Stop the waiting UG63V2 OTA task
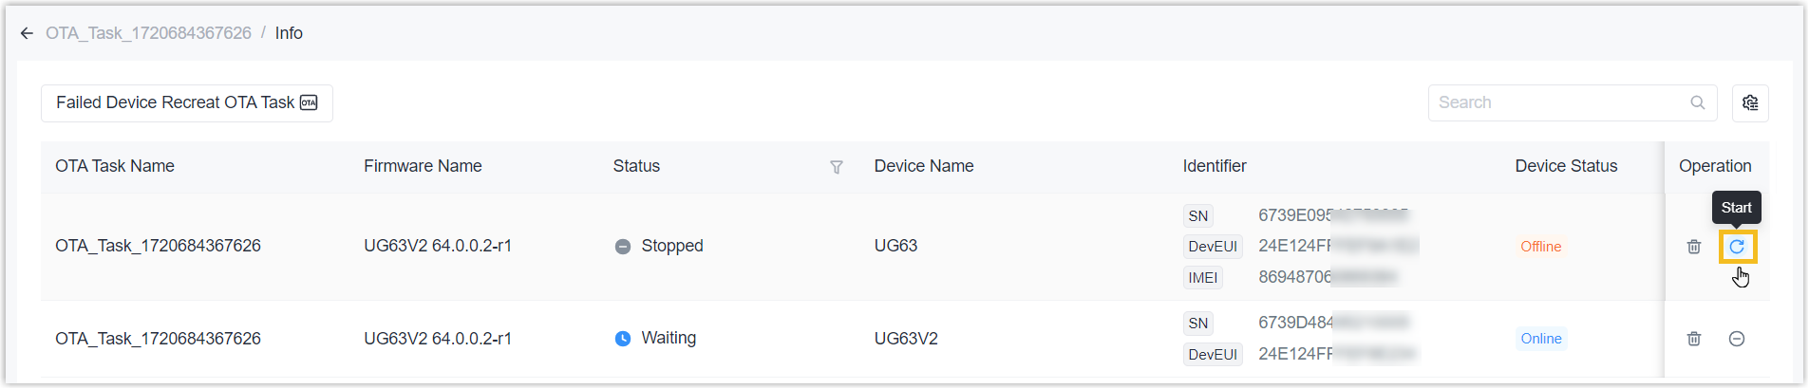Screen dimensions: 1809x389 point(1737,339)
